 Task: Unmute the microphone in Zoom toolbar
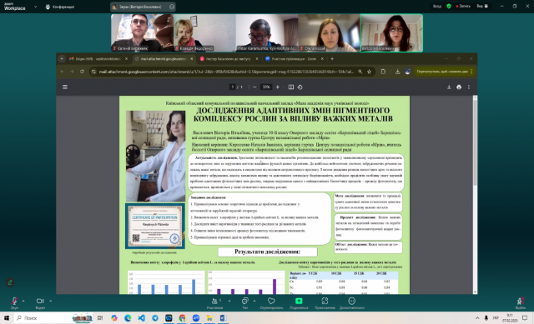tap(14, 302)
